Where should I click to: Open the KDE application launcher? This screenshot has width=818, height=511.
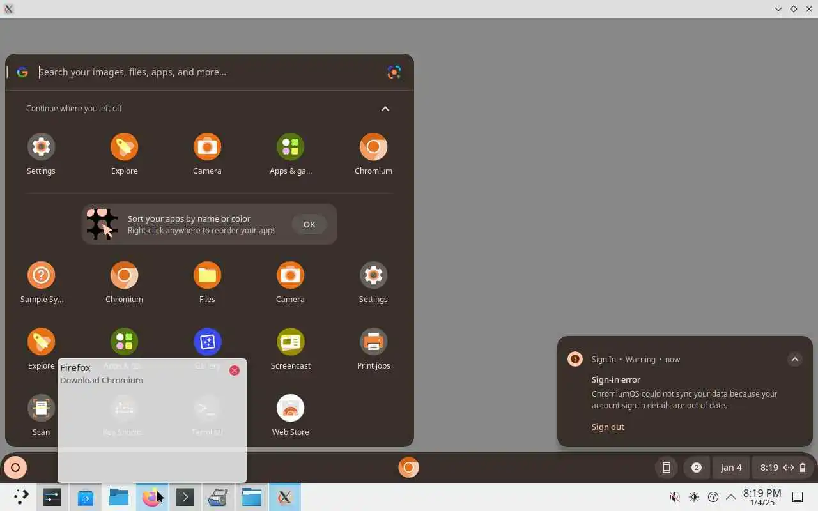pyautogui.click(x=21, y=497)
